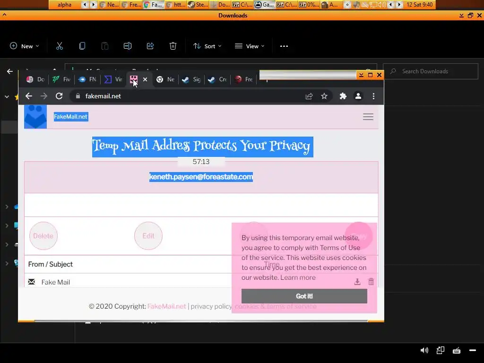Click the browser back arrow button
Screen dimensions: 484x363
[29, 96]
